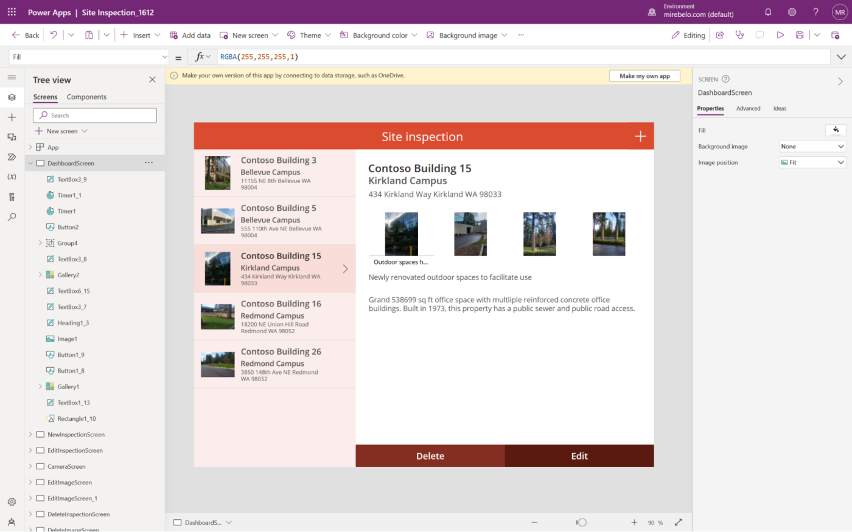852x532 pixels.
Task: Open the Insert menu
Action: (141, 35)
